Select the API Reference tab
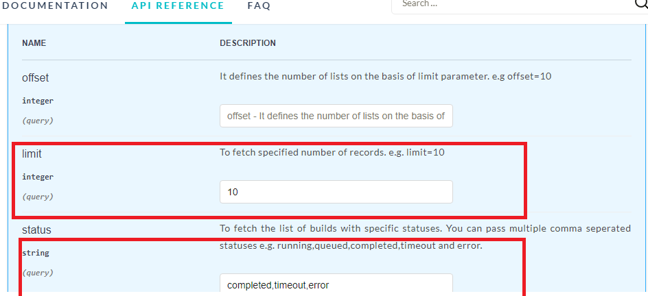Image resolution: width=648 pixels, height=296 pixels. pyautogui.click(x=173, y=5)
